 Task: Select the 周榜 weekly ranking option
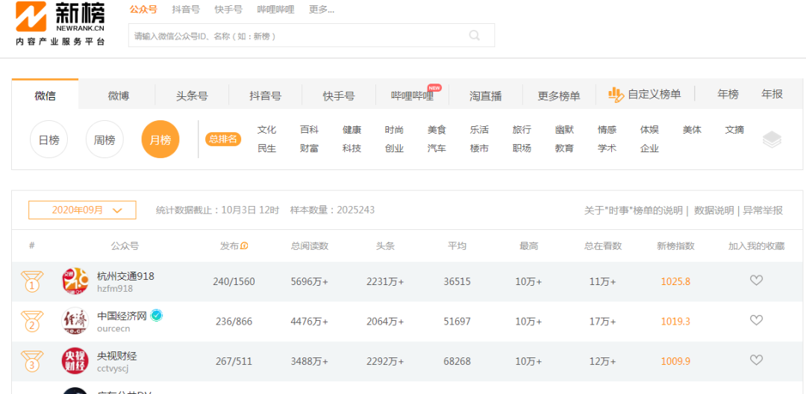coord(104,140)
